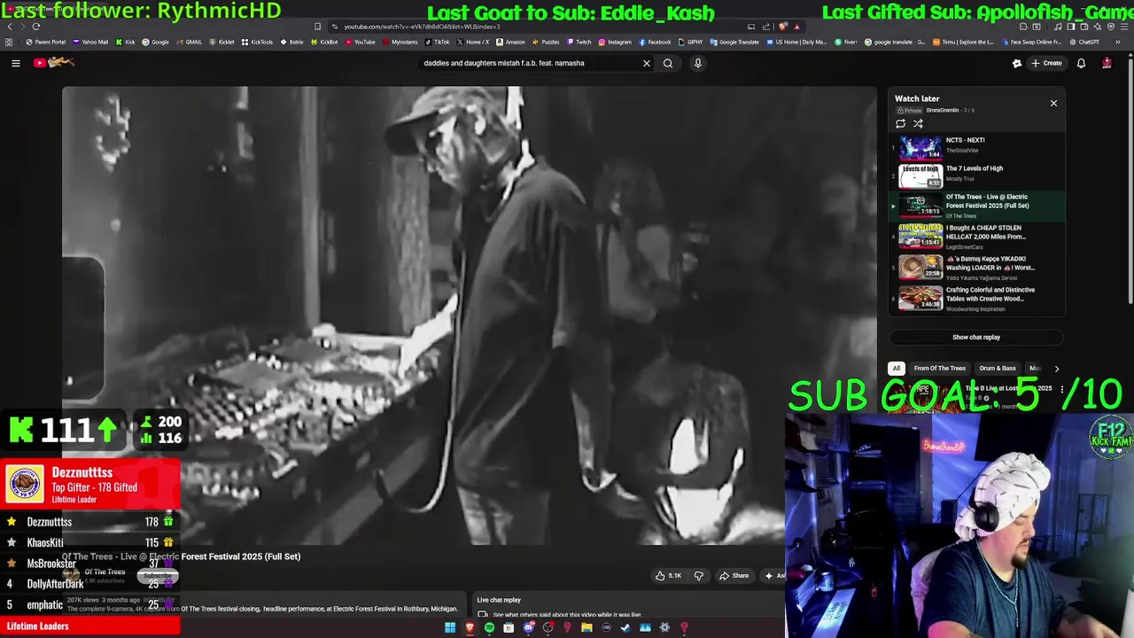
Task: Open YouTube notifications bell
Action: click(x=1081, y=63)
